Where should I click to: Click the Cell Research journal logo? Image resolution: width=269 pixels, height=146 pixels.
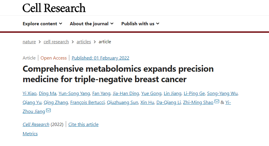(x=54, y=8)
